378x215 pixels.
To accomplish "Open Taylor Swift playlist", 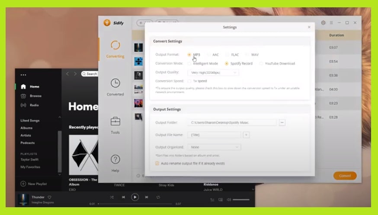I will point(29,159).
